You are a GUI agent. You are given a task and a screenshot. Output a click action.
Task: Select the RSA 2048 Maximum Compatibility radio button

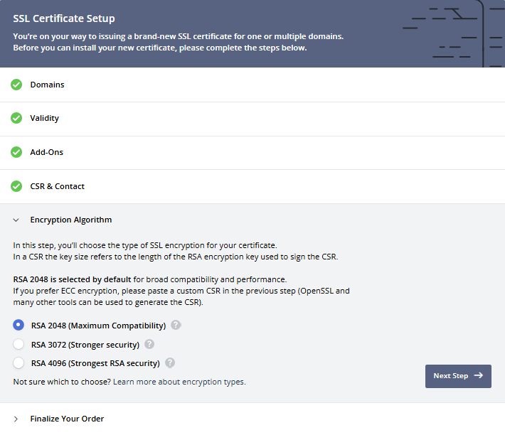coord(18,326)
